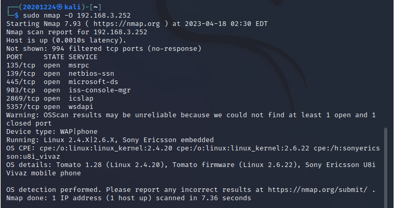The image size is (394, 208).
Task: Click the Nmap done summary line
Action: click(x=128, y=198)
